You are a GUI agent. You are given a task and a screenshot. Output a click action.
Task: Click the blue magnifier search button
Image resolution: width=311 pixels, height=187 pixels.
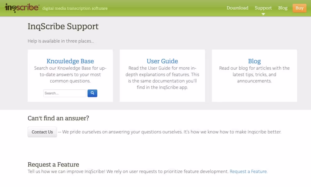tap(92, 93)
